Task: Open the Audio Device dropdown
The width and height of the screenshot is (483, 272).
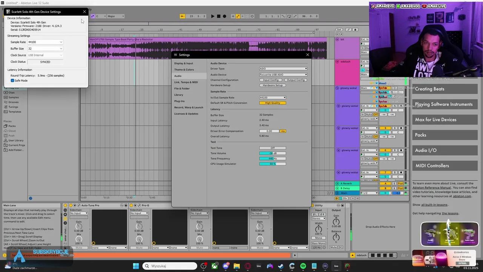Action: (x=283, y=74)
